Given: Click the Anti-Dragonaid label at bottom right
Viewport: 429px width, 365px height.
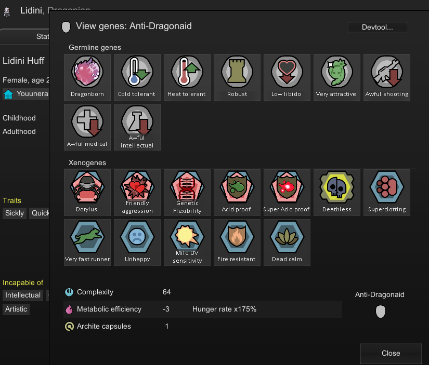Looking at the screenshot, I should tap(380, 294).
